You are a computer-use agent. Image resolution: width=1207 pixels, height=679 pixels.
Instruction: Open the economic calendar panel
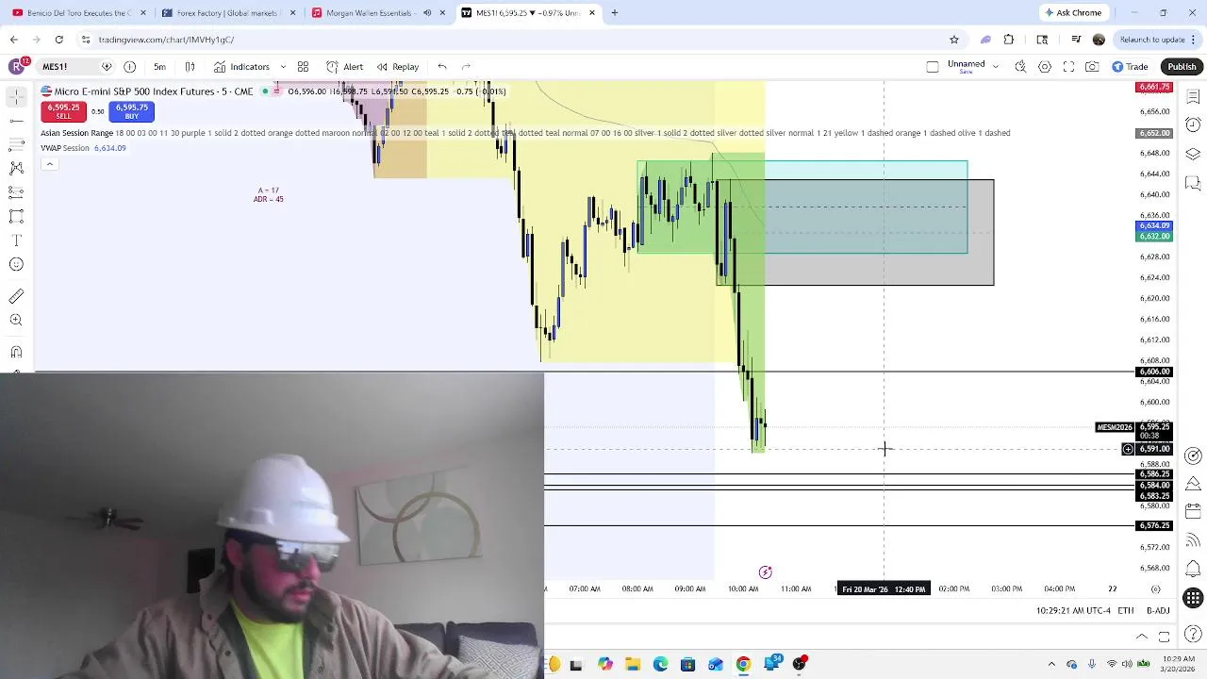click(1193, 512)
